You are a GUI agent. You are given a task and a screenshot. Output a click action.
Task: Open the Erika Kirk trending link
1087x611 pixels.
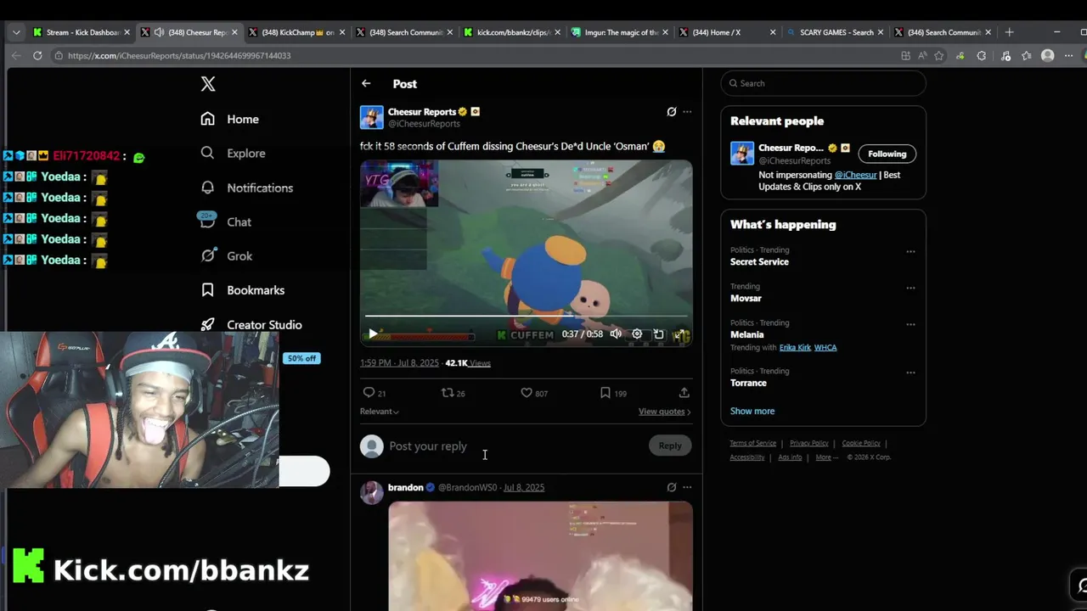[x=795, y=347]
